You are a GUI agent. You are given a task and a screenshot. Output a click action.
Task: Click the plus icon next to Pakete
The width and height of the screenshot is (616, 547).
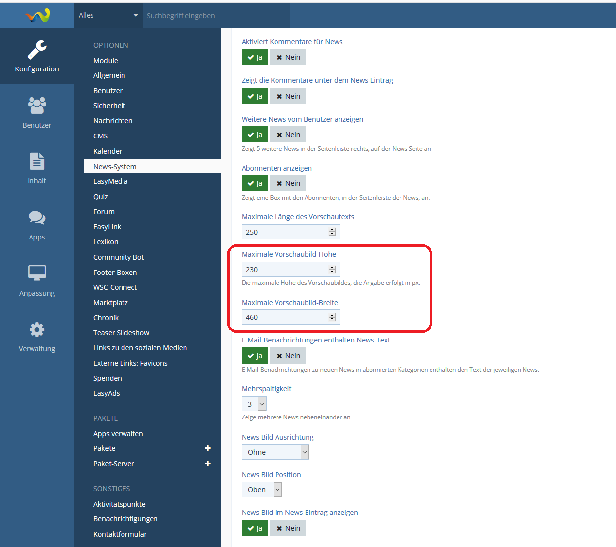208,448
